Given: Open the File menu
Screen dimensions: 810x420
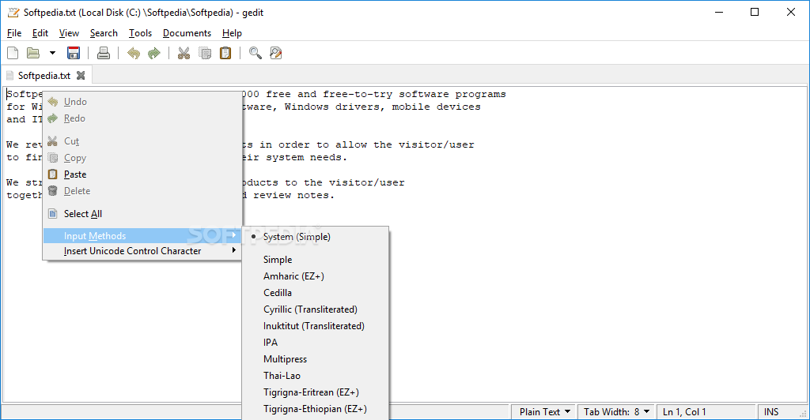Looking at the screenshot, I should pos(14,33).
